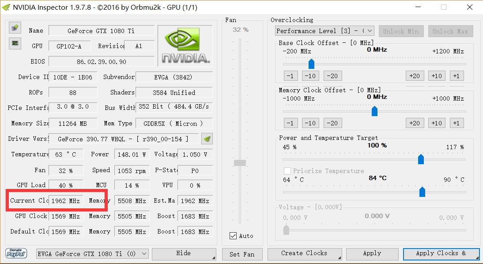Image resolution: width=483 pixels, height=264 pixels.
Task: Click the temperature target slider handle
Action: coord(423,192)
